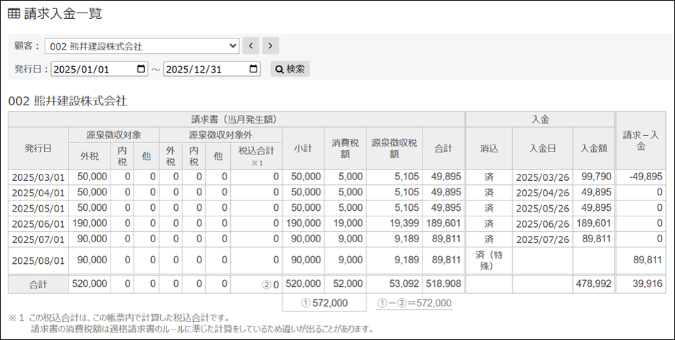The image size is (675, 340).
Task: Click 済（特殊） status in August row
Action: pyautogui.click(x=488, y=260)
